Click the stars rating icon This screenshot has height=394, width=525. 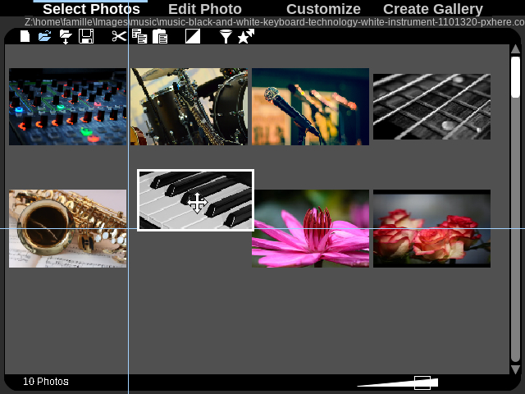[x=246, y=36]
